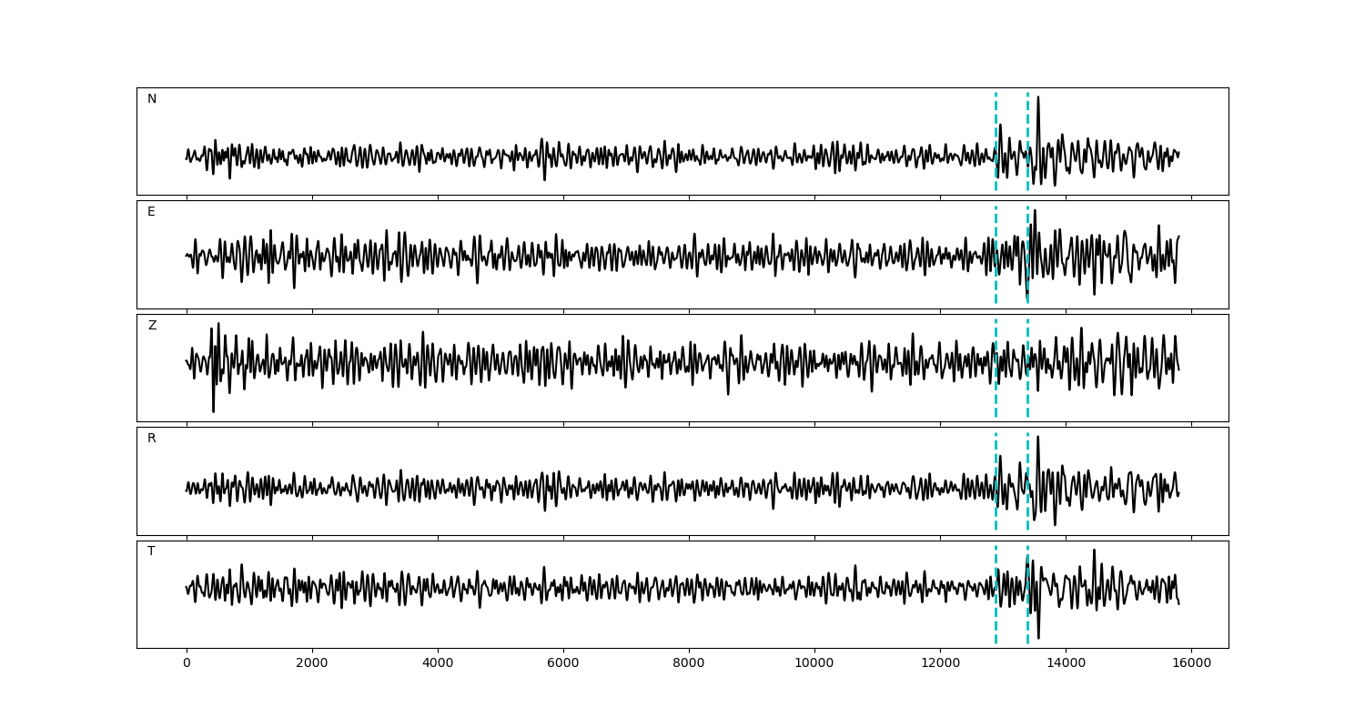The width and height of the screenshot is (1365, 728).
Task: Click the Z component label
Action: tap(152, 326)
